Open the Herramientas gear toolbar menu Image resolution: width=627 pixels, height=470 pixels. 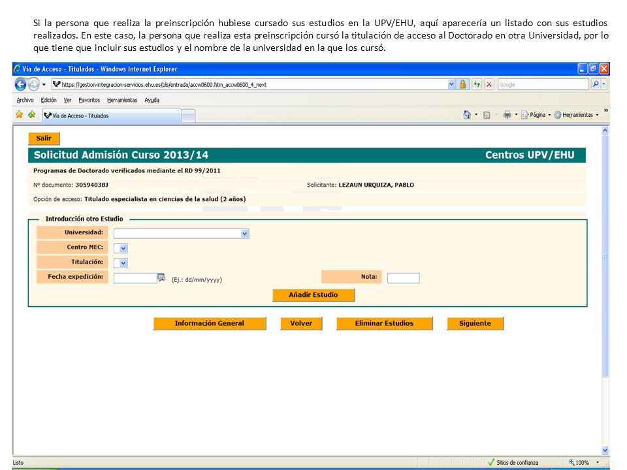[576, 115]
